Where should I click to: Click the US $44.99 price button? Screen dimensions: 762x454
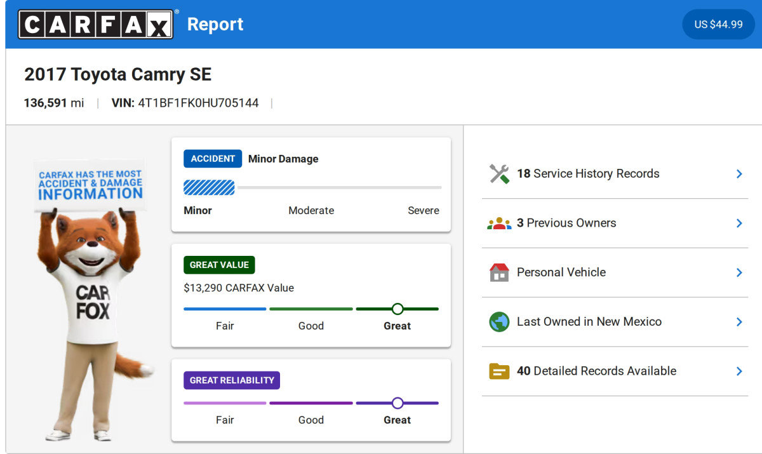pos(718,24)
